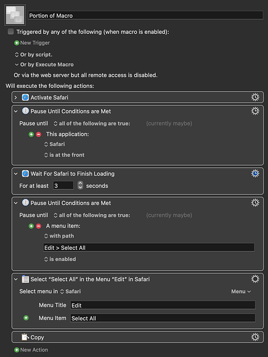Toggle the Triggered by any checkbox
268x357 pixels.
point(10,31)
